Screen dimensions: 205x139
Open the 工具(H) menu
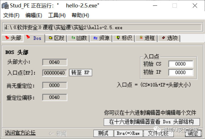pos(57,15)
